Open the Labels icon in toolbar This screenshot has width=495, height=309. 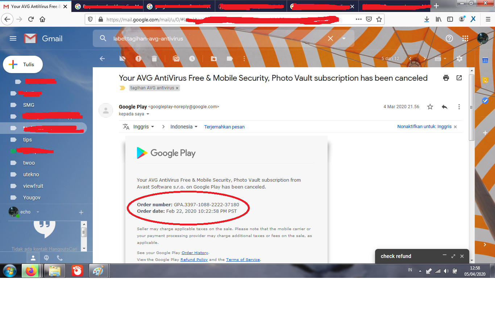point(230,59)
